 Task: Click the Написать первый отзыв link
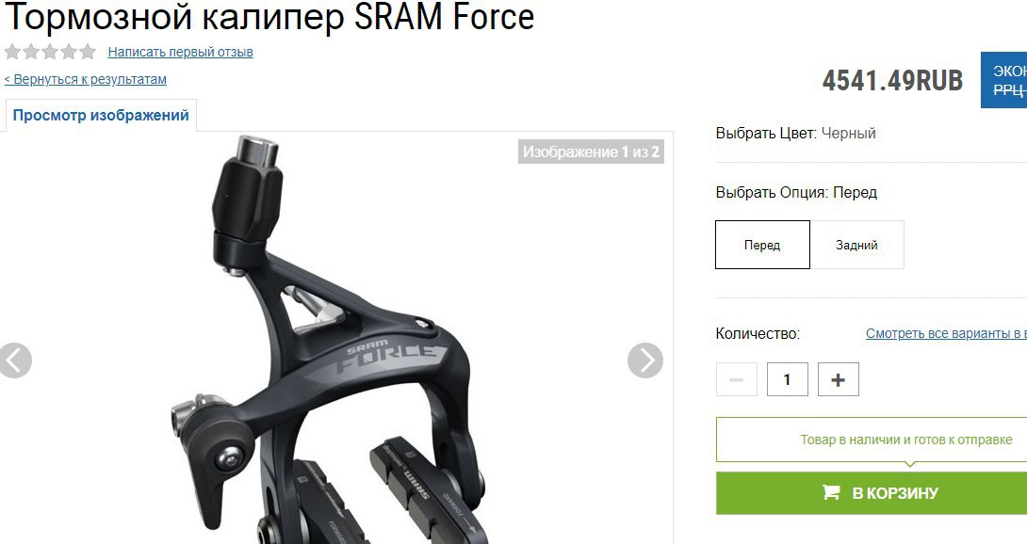point(180,52)
